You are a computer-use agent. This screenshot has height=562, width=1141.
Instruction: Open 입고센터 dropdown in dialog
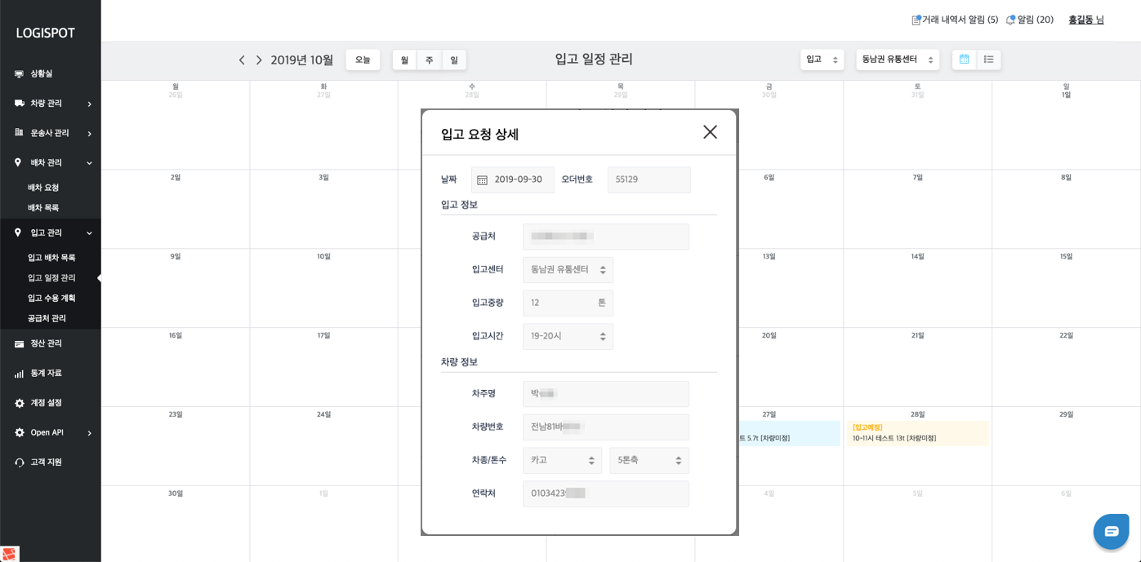point(568,270)
